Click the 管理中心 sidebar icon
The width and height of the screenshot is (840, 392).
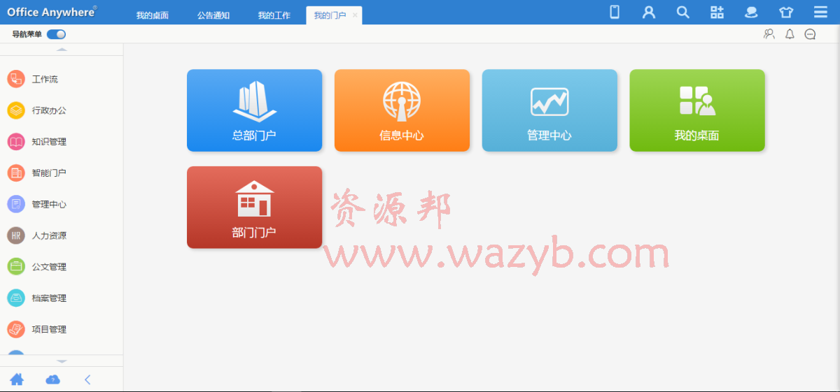click(16, 204)
